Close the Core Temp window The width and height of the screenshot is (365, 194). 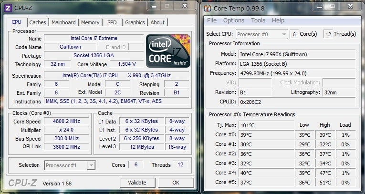(x=351, y=7)
